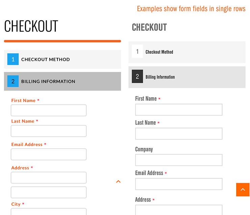250x215 pixels.
Task: Expand the CHECKOUT METHOD section on left
Action: (x=62, y=59)
